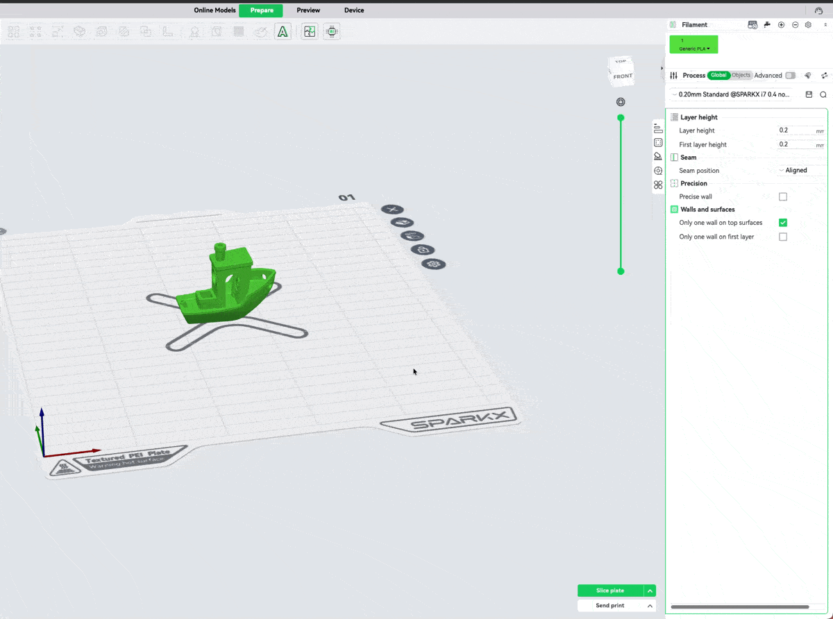Uncheck Only one wall on top surfaces
The image size is (833, 619).
click(x=783, y=223)
